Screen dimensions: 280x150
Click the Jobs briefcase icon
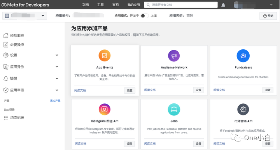[x=174, y=109]
